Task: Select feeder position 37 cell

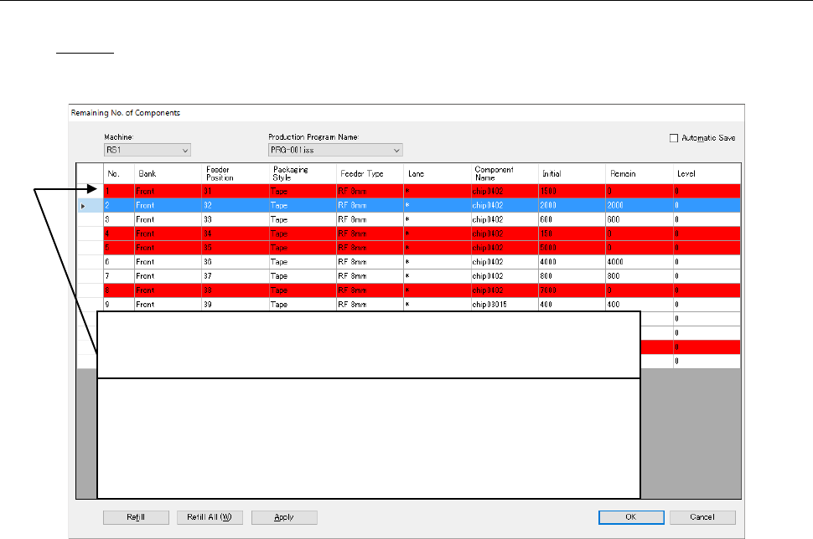Action: click(x=235, y=276)
